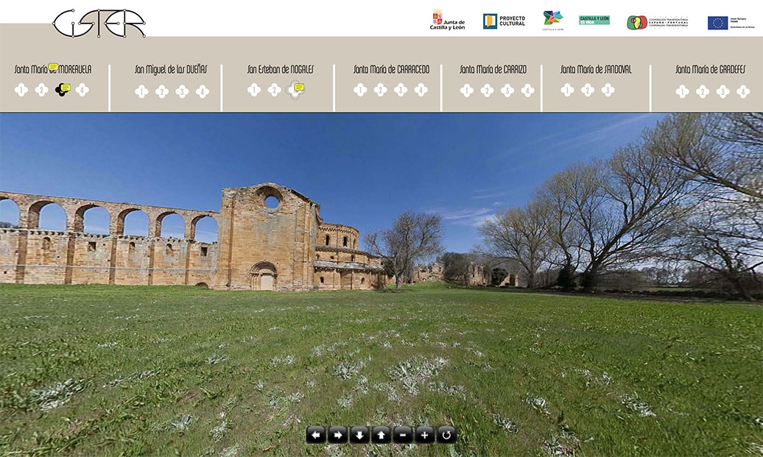Click the monastery ruins in the panorama
This screenshot has width=763, height=457.
point(269,239)
